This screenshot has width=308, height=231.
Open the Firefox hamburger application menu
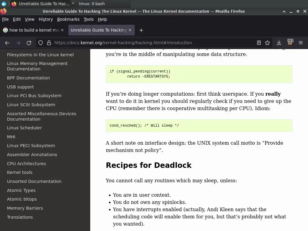tap(300, 43)
